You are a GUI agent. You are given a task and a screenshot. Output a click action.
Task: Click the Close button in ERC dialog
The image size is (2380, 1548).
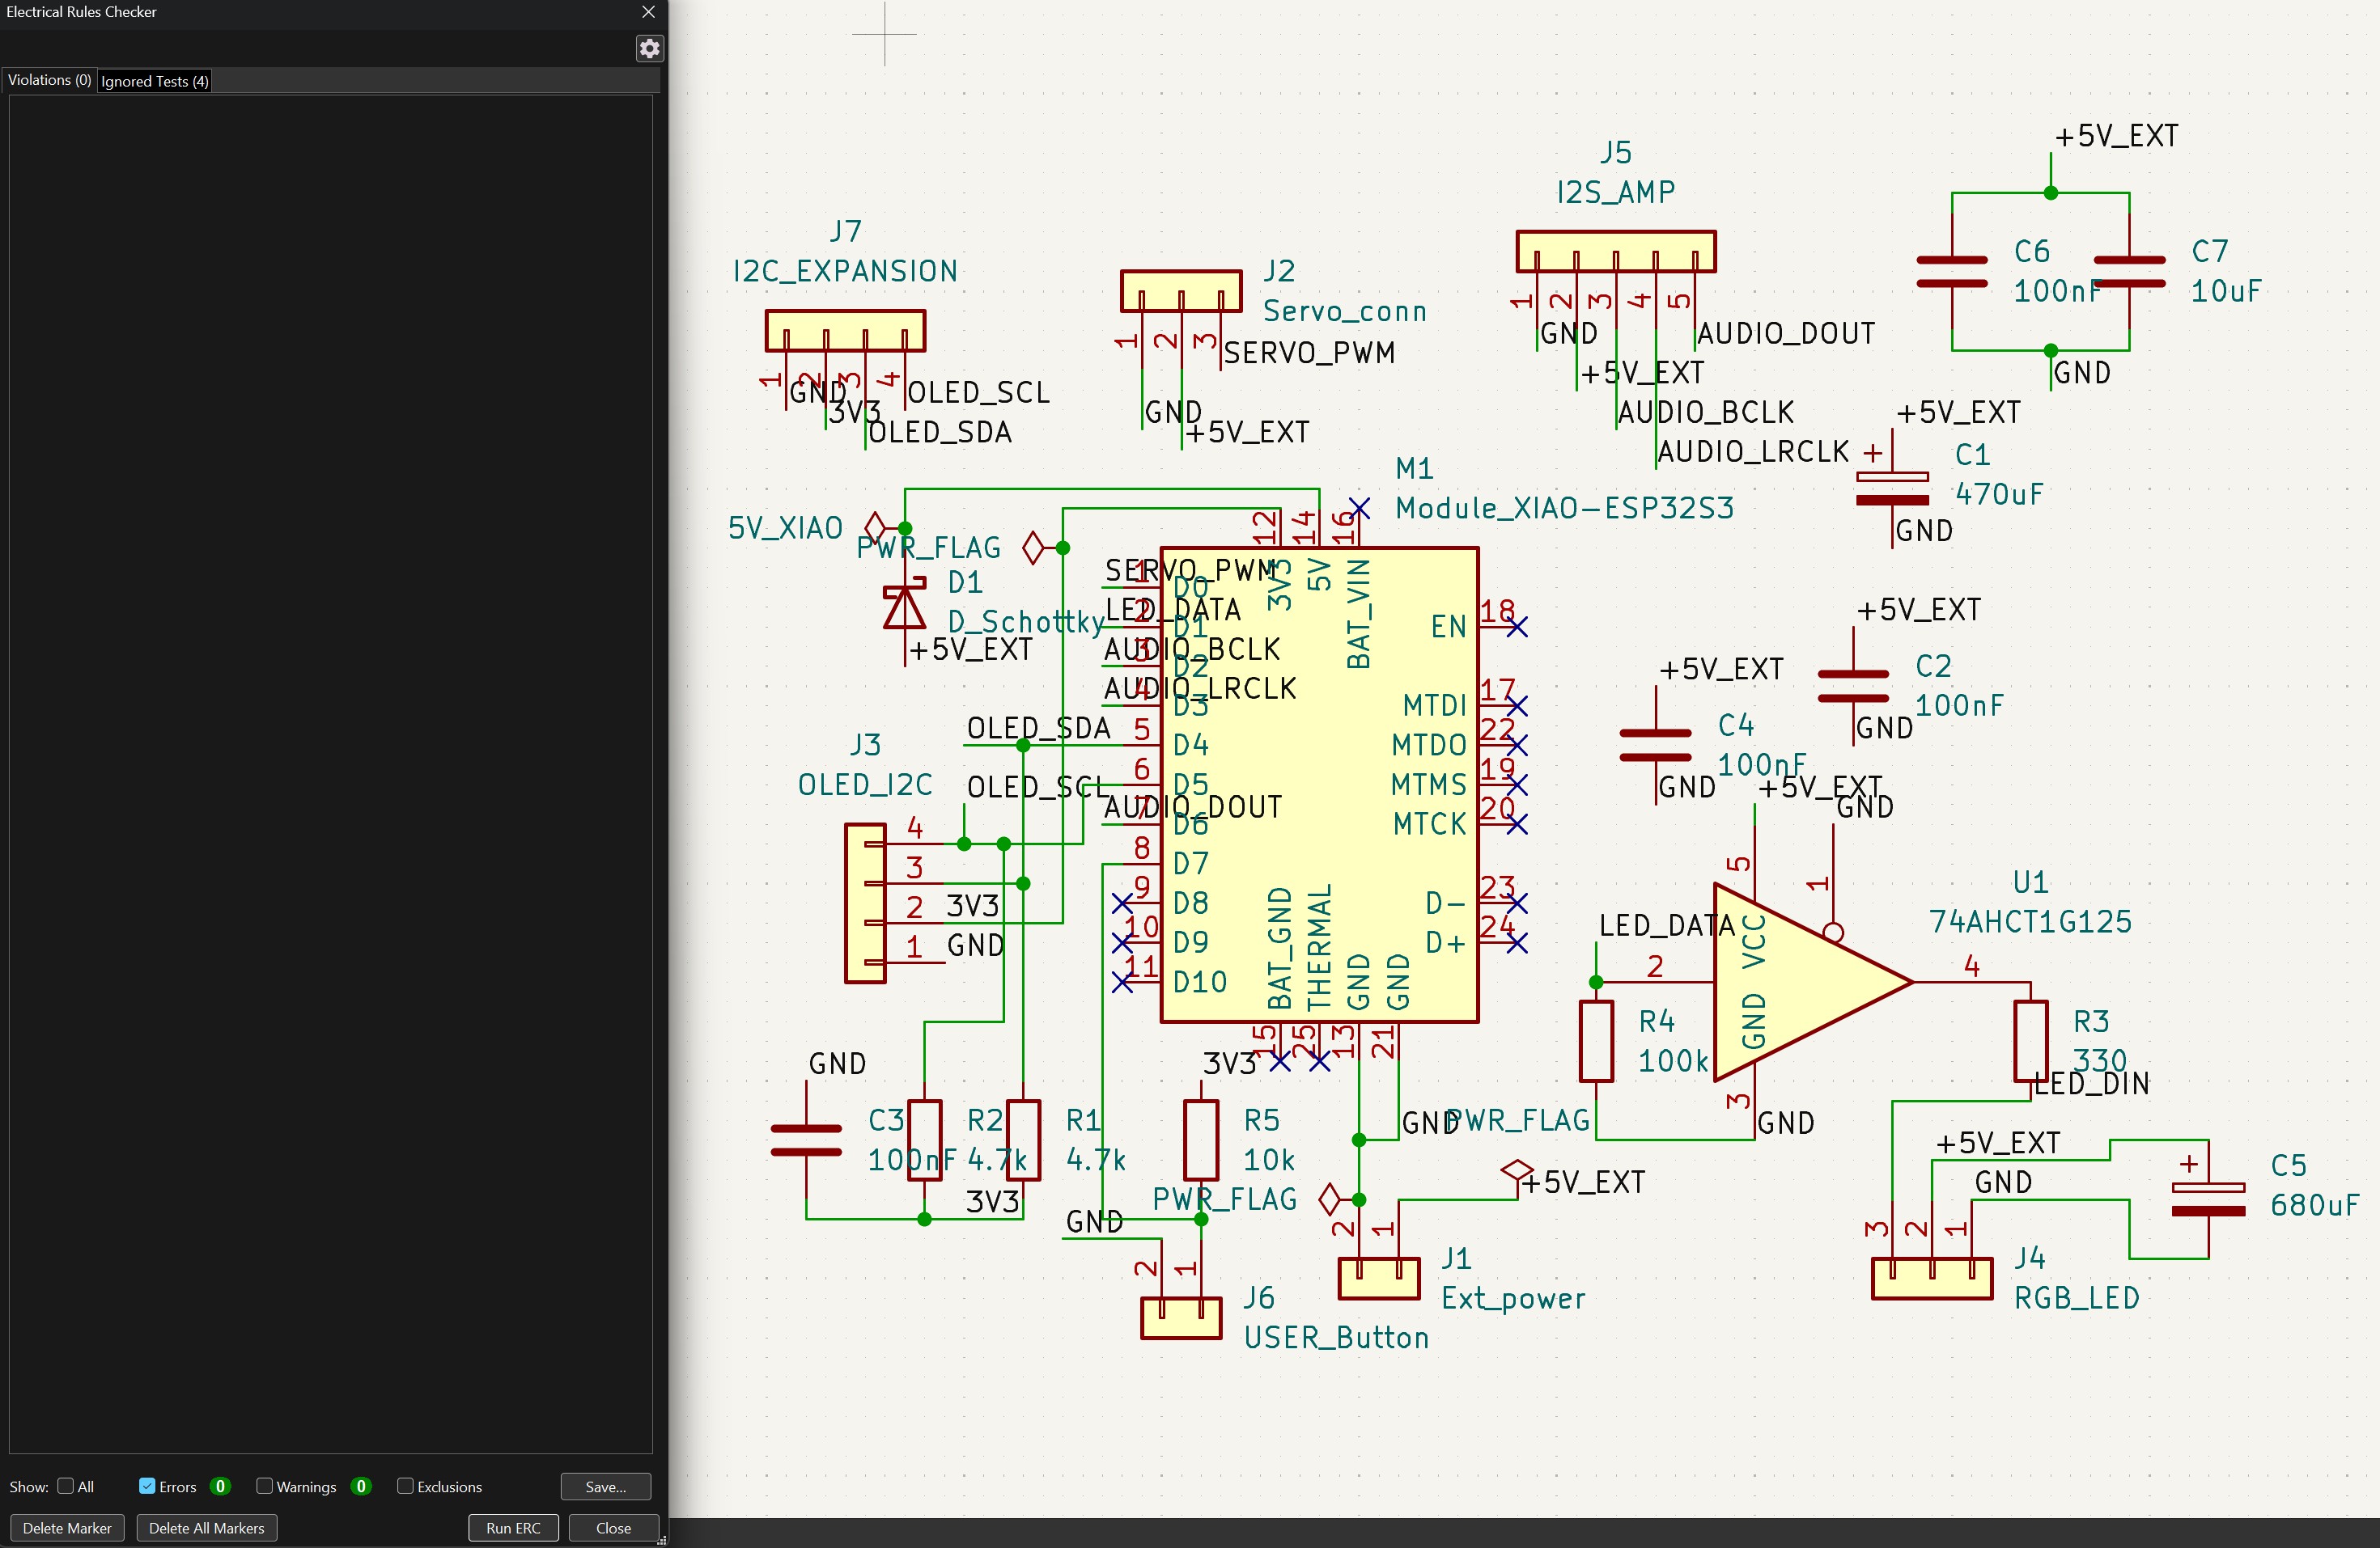(613, 1528)
